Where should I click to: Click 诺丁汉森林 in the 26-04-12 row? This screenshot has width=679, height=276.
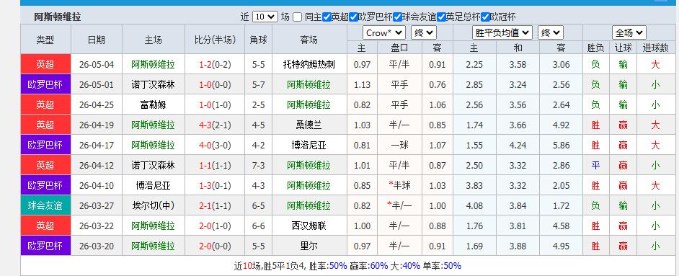[153, 165]
